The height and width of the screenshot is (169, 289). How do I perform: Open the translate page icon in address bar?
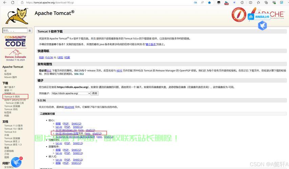click(x=195, y=3)
